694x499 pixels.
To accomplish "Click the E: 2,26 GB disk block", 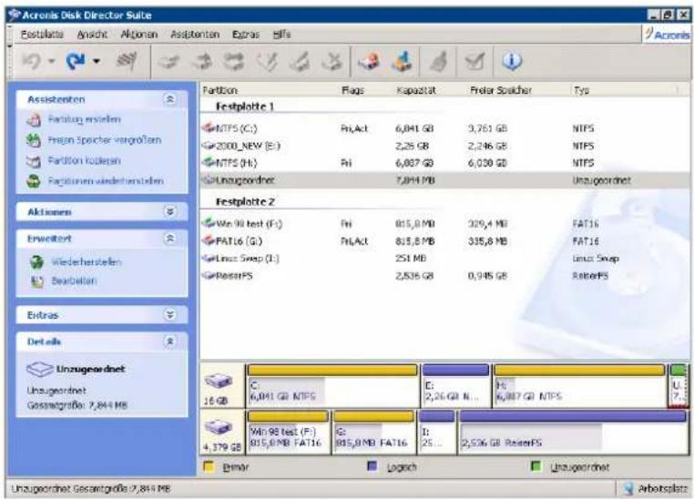I will (456, 385).
